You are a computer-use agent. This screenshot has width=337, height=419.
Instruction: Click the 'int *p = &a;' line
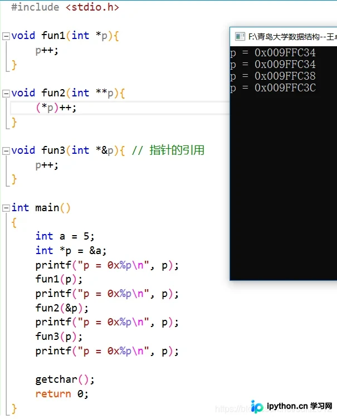[71, 251]
